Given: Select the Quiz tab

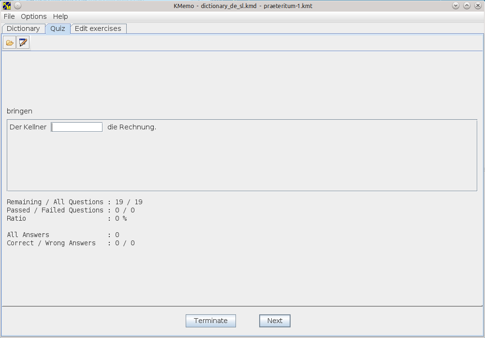Looking at the screenshot, I should (58, 28).
